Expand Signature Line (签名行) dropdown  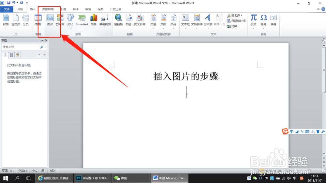click(242, 16)
